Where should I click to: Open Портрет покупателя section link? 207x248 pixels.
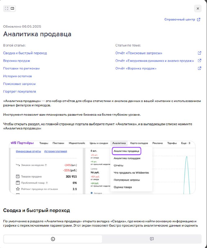(x=20, y=91)
